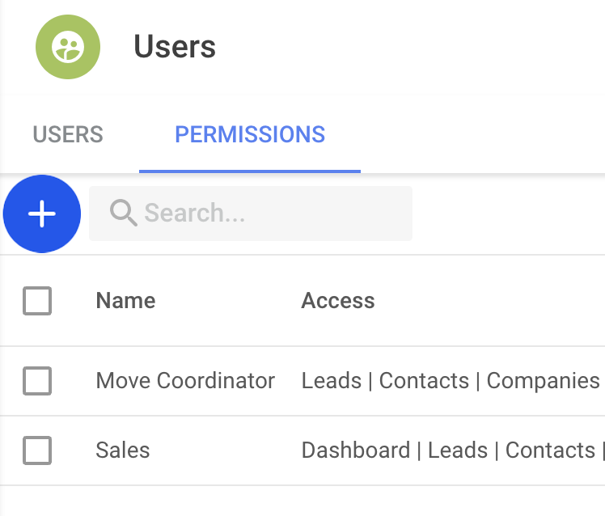Click Companies in Move Coordinator access

click(x=544, y=381)
